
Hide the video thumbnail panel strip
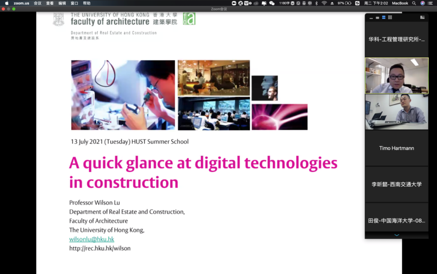point(371,18)
